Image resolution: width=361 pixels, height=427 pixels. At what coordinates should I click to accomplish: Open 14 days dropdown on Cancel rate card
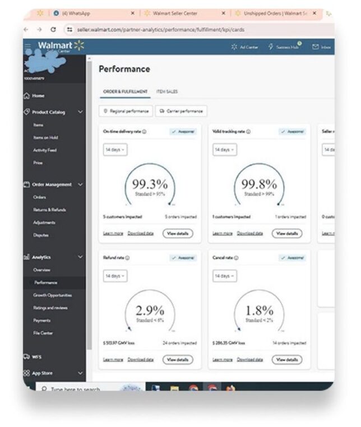[x=225, y=276]
